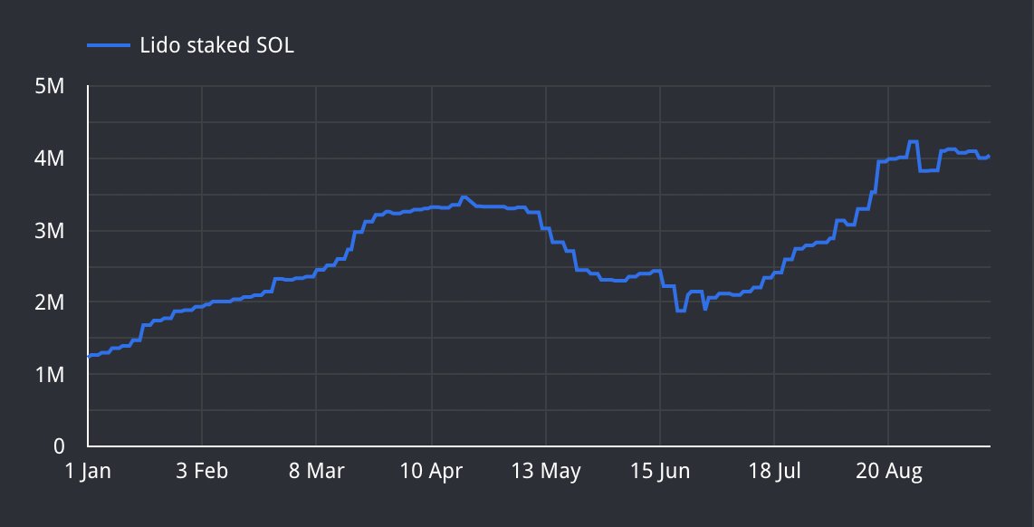Click the late August data peak
Image resolution: width=1034 pixels, height=527 pixels.
(x=911, y=140)
